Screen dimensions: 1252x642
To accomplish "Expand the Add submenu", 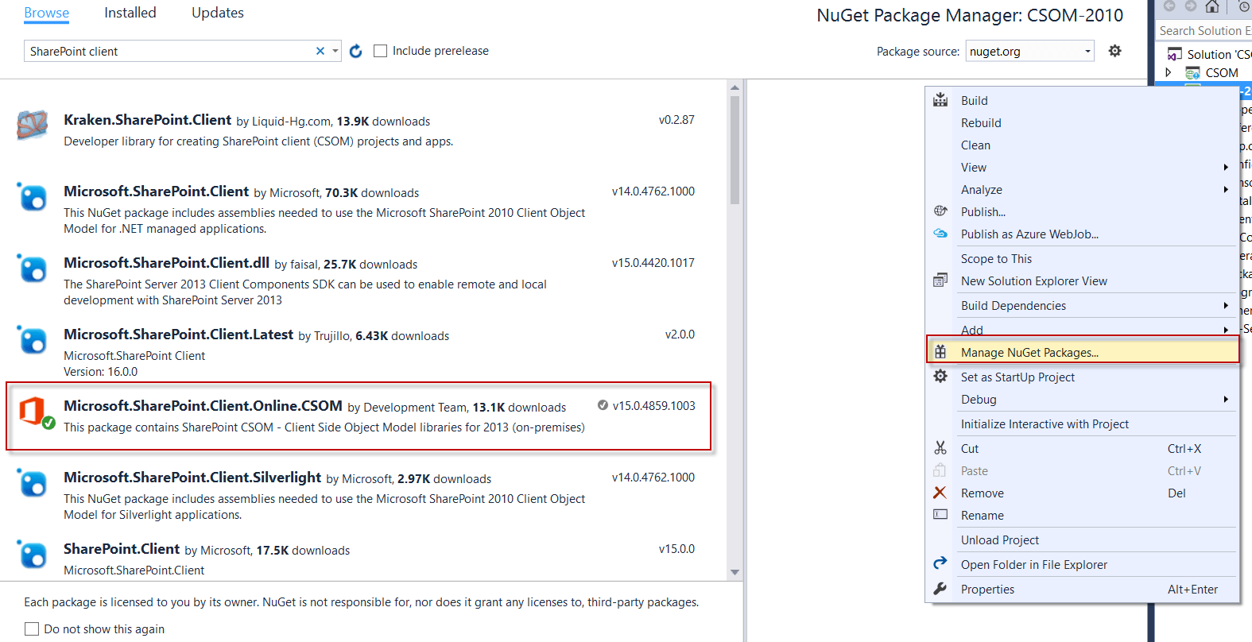I will 1226,330.
